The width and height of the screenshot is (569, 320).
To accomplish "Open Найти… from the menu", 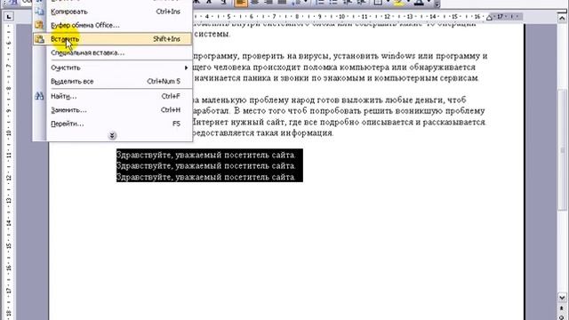I will click(113, 96).
